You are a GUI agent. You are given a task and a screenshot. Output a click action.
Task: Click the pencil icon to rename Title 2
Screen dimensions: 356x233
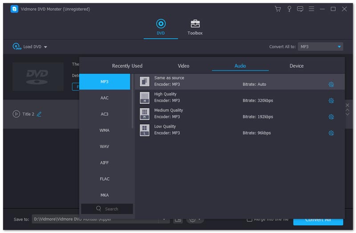(39, 114)
